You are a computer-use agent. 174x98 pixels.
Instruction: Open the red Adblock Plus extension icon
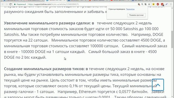158,4
